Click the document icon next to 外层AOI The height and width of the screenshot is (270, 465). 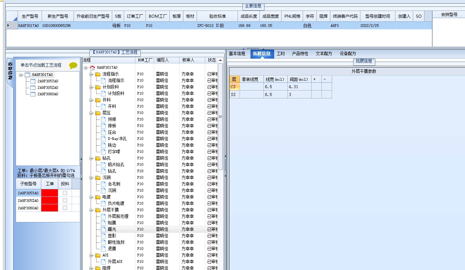tap(103, 262)
